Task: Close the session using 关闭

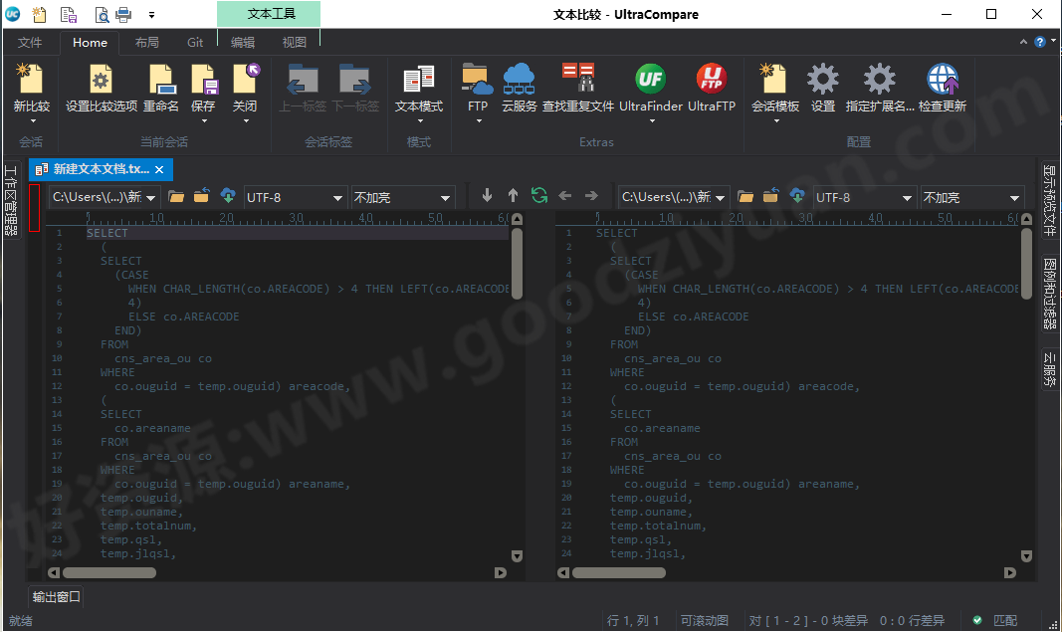Action: pyautogui.click(x=246, y=90)
